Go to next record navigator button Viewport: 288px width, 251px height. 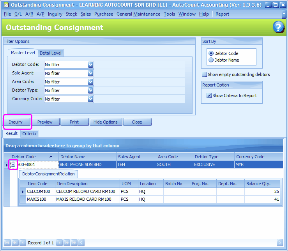pyautogui.click(x=59, y=243)
